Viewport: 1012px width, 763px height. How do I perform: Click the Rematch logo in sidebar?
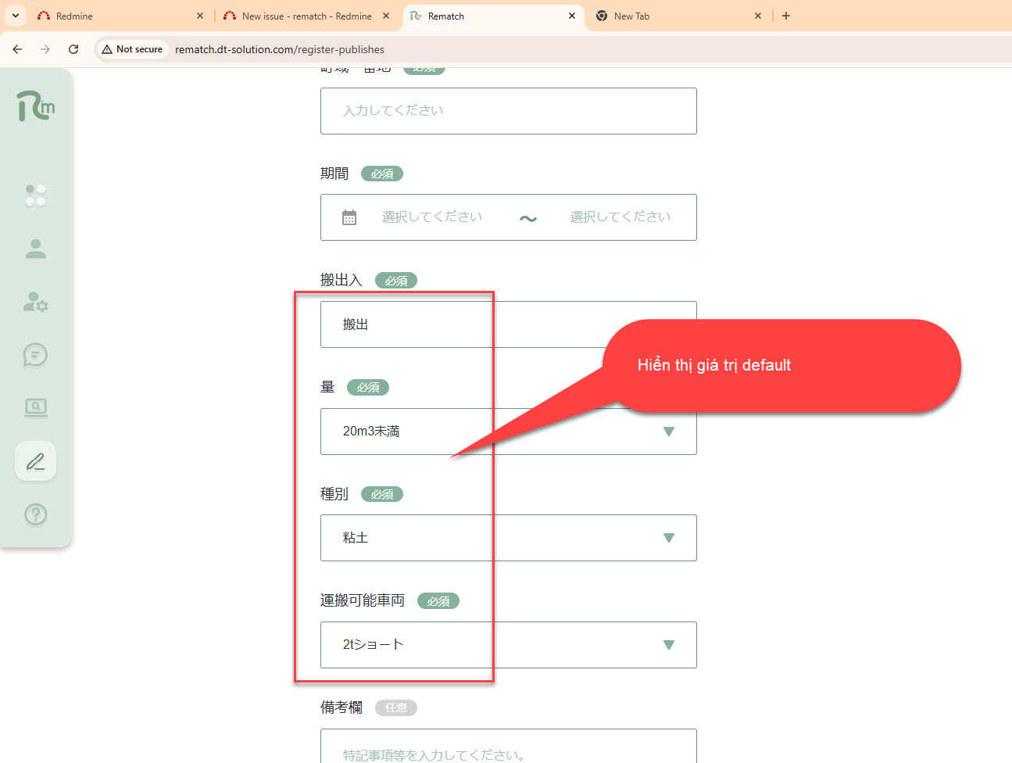tap(35, 106)
